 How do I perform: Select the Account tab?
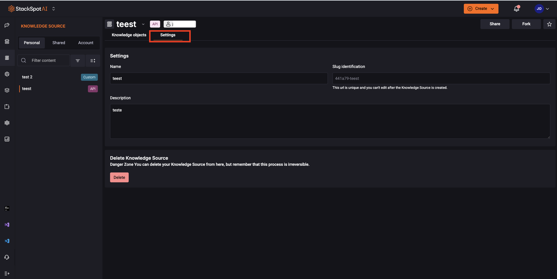coord(86,43)
